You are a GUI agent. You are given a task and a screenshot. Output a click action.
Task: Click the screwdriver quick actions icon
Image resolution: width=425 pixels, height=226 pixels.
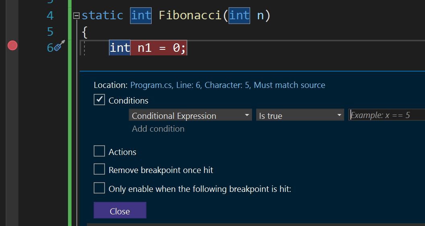point(59,46)
